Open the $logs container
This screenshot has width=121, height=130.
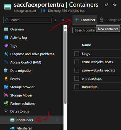point(86,54)
